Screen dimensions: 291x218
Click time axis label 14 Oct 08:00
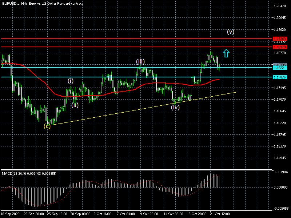174,214
